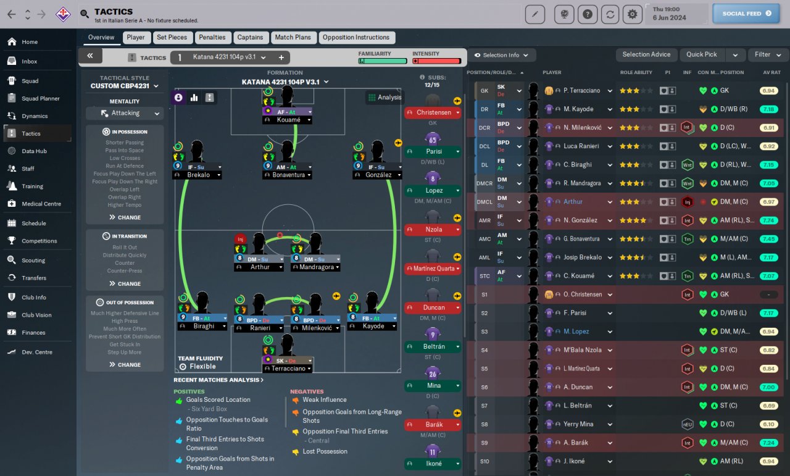Click the Int info icon in N. Milenković's row

click(687, 128)
